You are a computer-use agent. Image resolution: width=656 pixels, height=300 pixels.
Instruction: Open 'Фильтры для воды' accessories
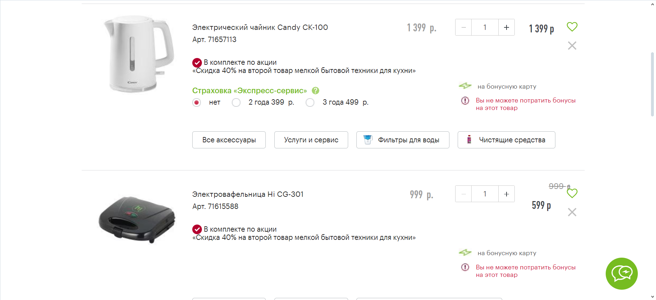coord(402,140)
